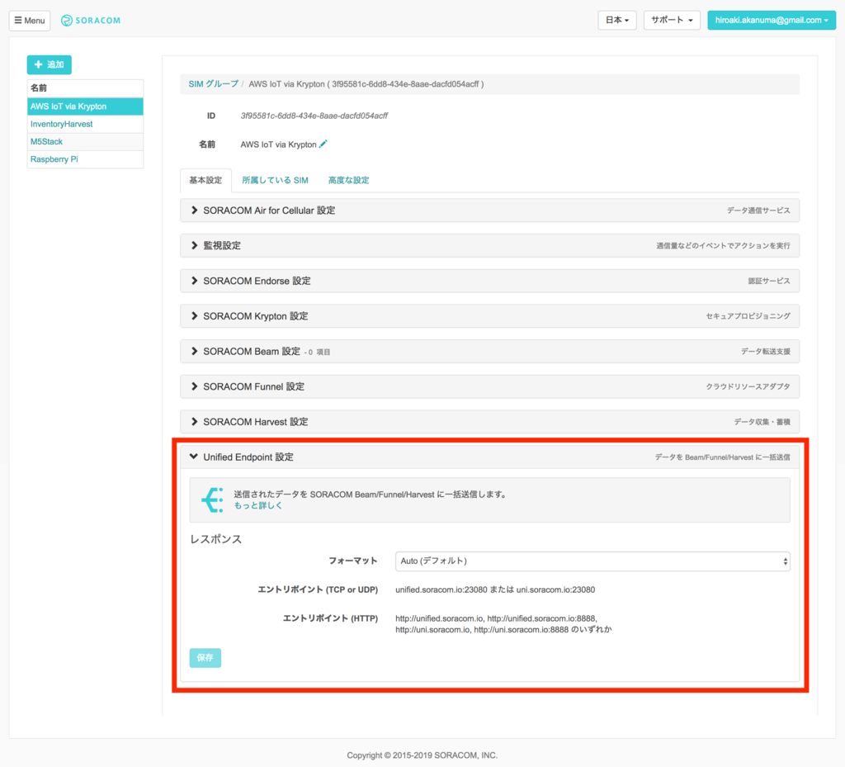Viewport: 845px width, 767px height.
Task: Open the hamburger Menu button
Action: coord(30,21)
